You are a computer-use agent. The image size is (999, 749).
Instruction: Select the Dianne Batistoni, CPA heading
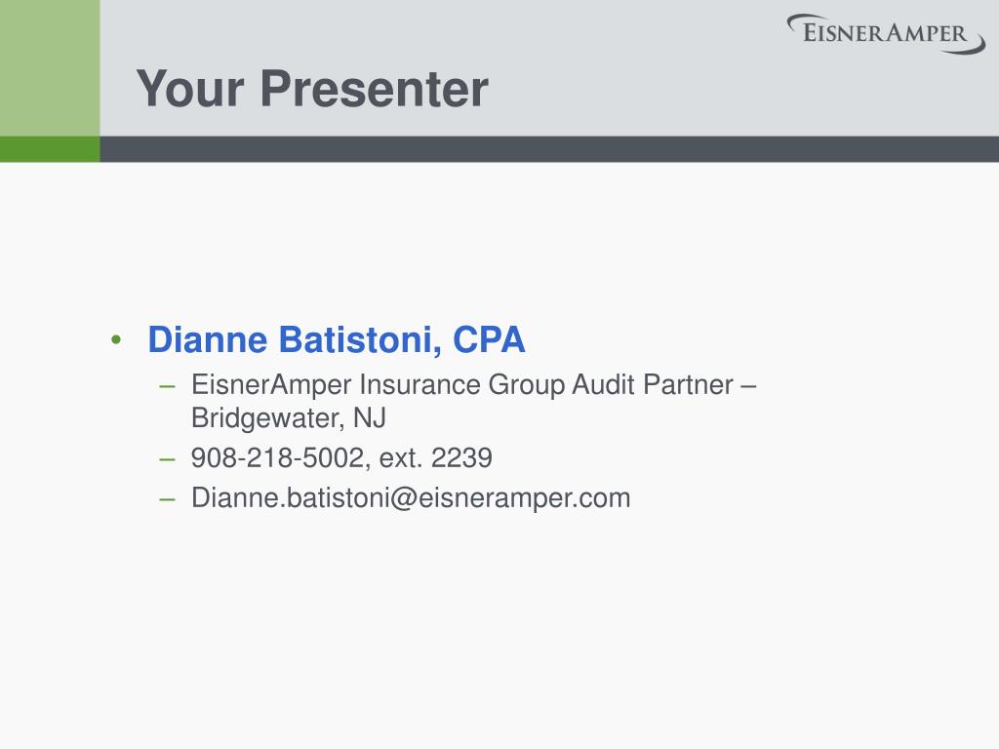click(x=337, y=339)
